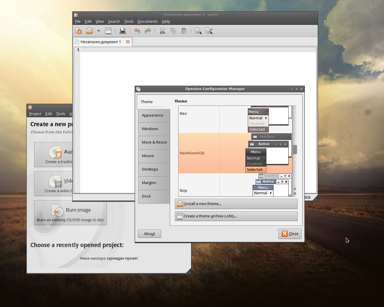Click the Openbox Configuration Manager title bar icon
The width and height of the screenshot is (384, 307).
tap(138, 89)
